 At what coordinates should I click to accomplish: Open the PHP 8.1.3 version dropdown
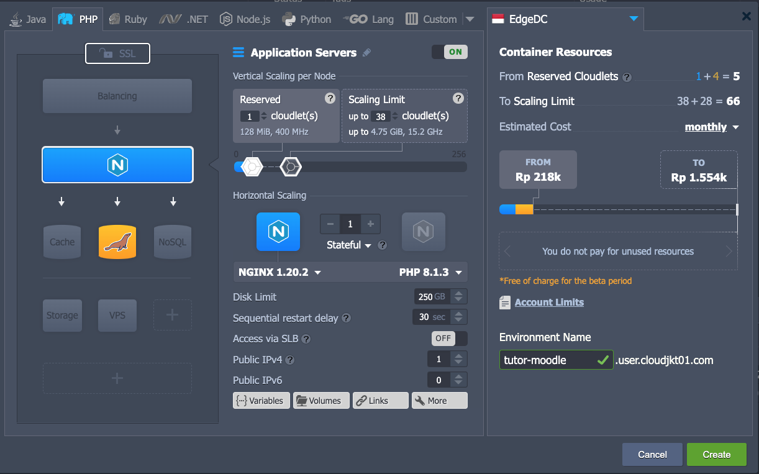pos(430,272)
